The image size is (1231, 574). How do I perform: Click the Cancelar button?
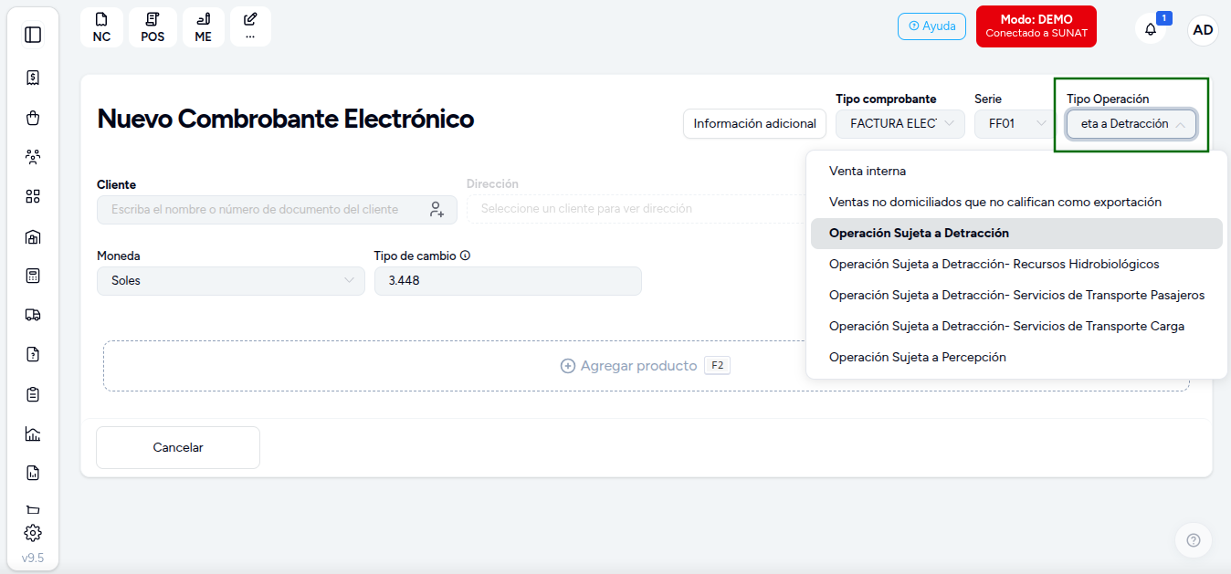pyautogui.click(x=178, y=448)
